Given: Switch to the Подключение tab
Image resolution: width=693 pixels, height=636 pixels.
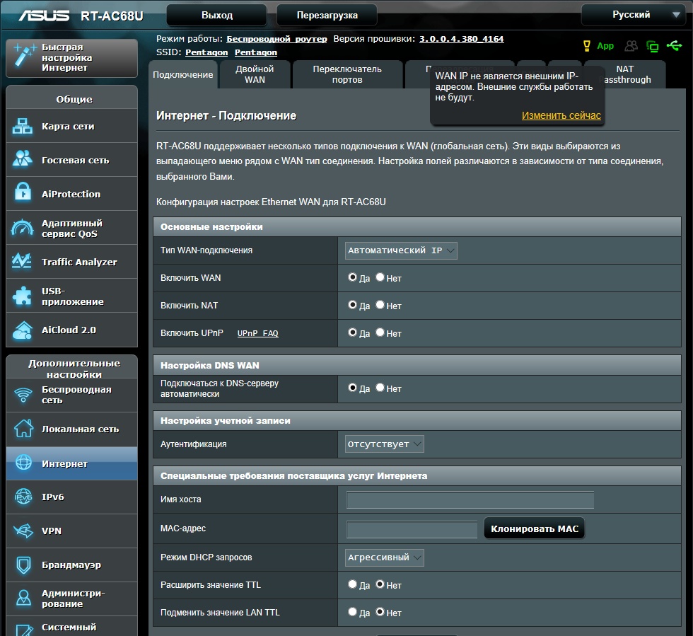Looking at the screenshot, I should pos(183,74).
